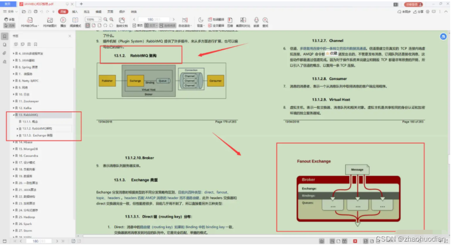Click the bottom status bar page field 180
Viewport: 452px width, 246px height.
point(39,241)
